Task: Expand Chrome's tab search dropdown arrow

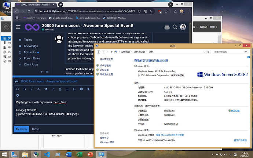Action: pyautogui.click(x=170, y=4)
